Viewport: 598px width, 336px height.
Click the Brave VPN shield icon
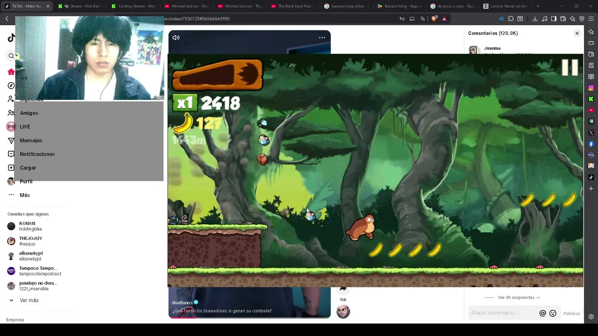click(x=582, y=19)
